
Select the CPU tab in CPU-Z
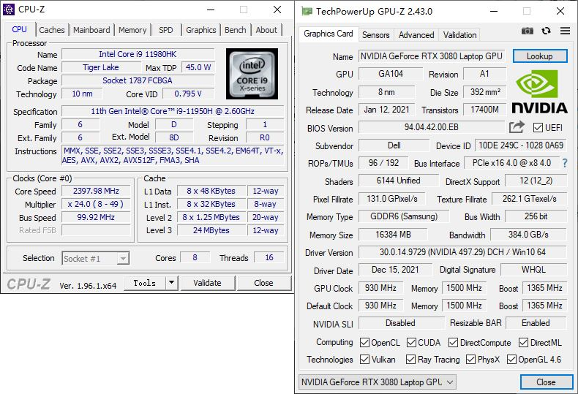(19, 29)
